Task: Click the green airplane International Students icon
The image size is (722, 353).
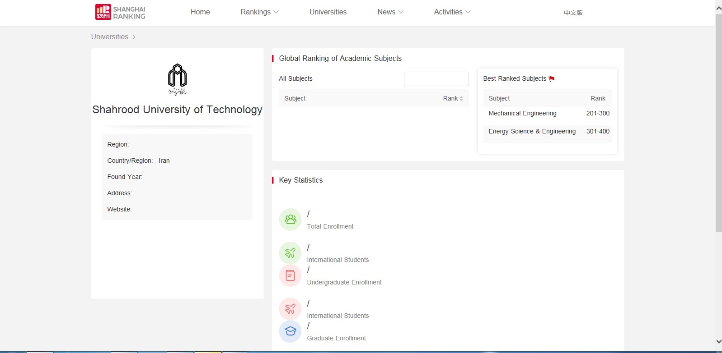Action: coord(290,253)
